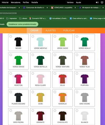Select the VERDE BOTELLA radio button
Viewport: 105px width, 125px height.
33,55
